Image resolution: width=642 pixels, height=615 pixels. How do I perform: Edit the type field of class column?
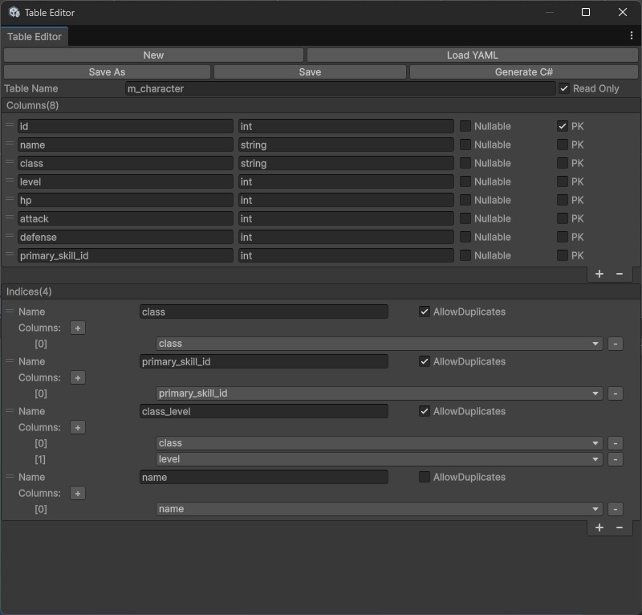[x=346, y=163]
